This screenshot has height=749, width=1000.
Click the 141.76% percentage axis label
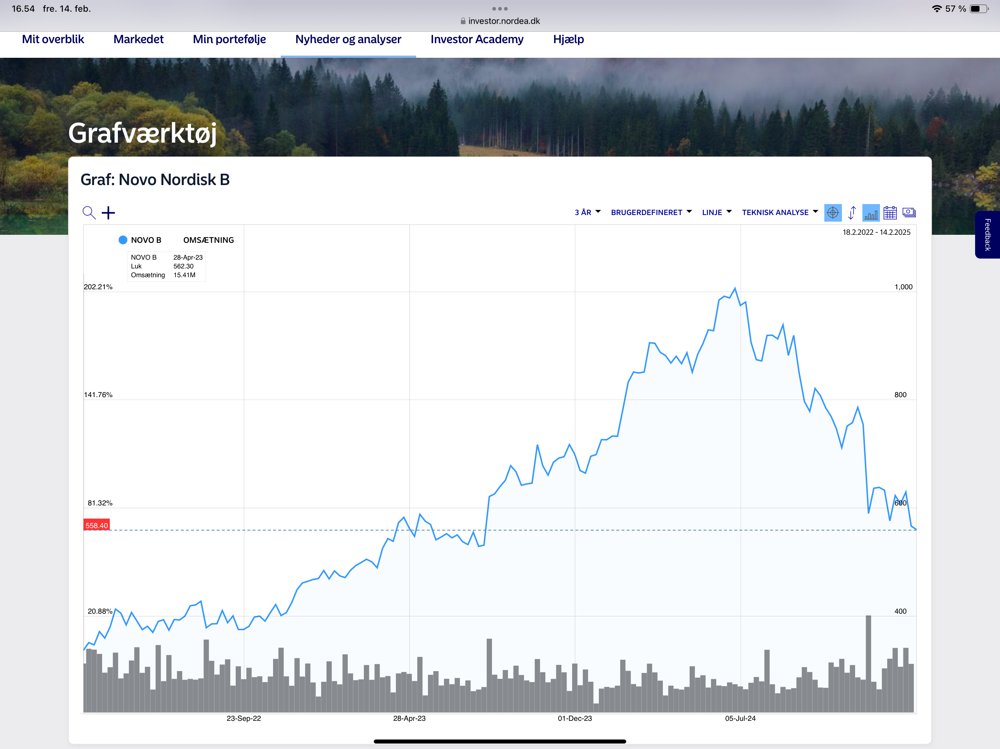98,395
